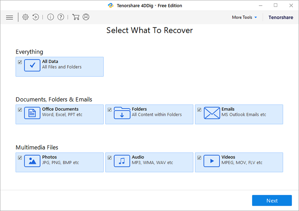
Task: Toggle the Folders selection checkbox
Action: click(109, 110)
